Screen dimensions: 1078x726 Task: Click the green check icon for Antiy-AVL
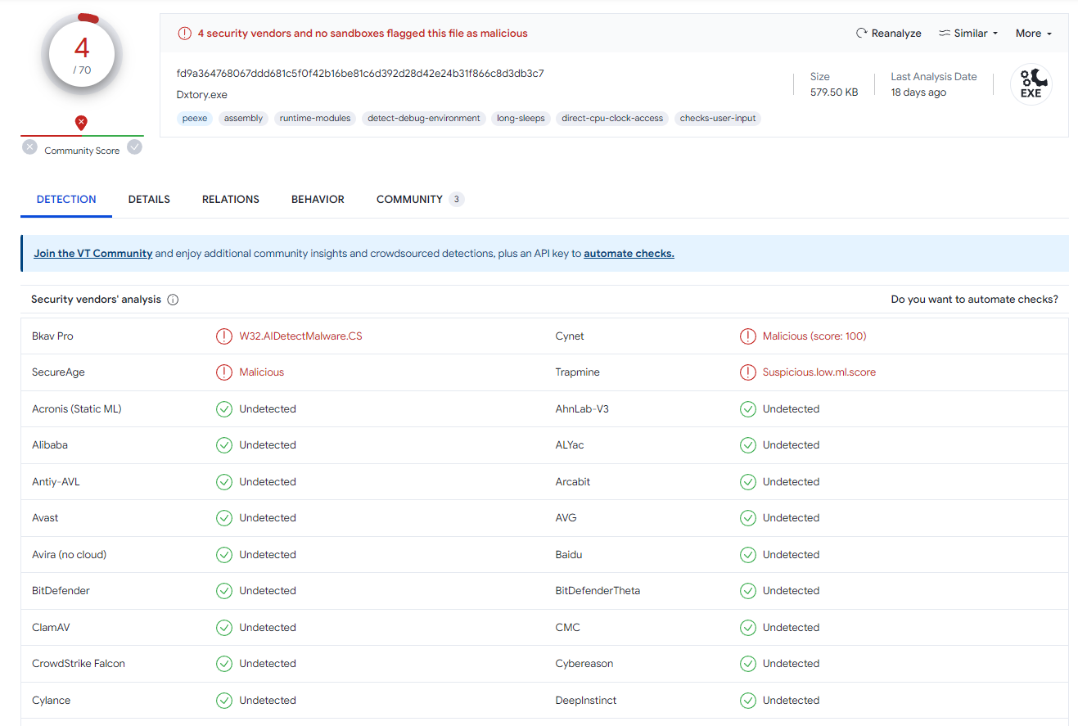(x=223, y=482)
